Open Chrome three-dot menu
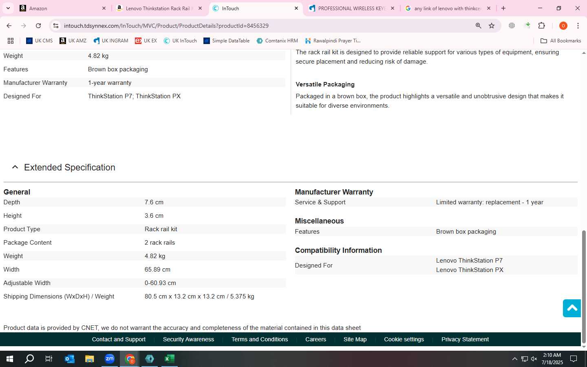Screen dimensions: 587x367 point(578,26)
